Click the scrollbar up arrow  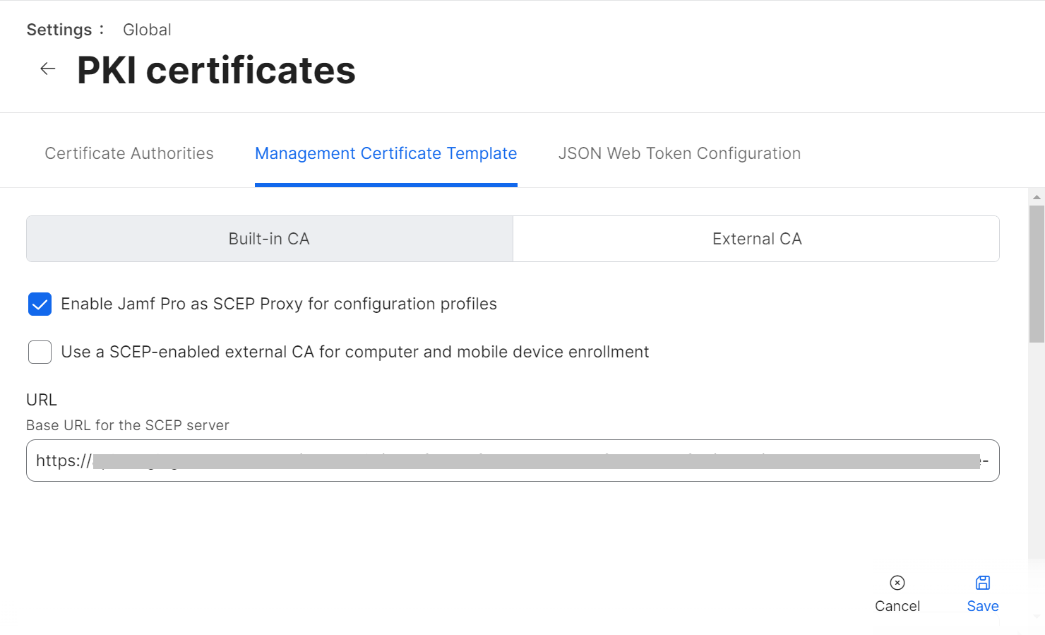click(x=1037, y=197)
